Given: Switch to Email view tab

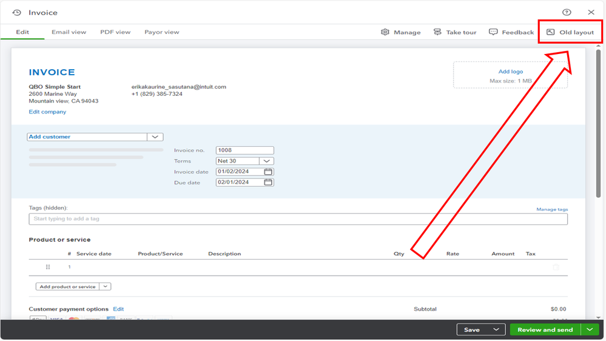Looking at the screenshot, I should [x=69, y=32].
